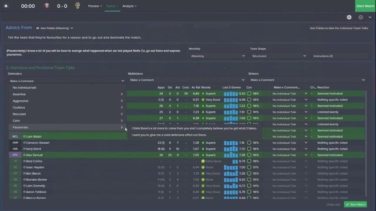
Task: Open the Midfielders Make a Comment dropdown
Action: [x=187, y=80]
